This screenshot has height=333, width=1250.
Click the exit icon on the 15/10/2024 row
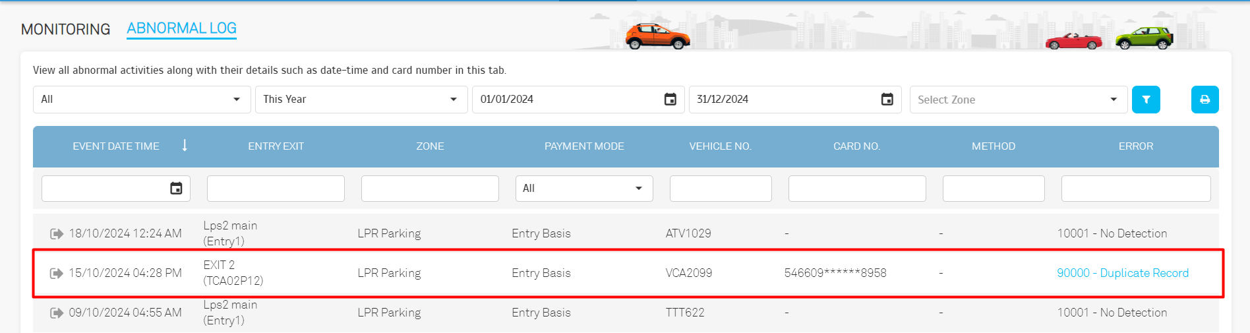click(x=57, y=273)
